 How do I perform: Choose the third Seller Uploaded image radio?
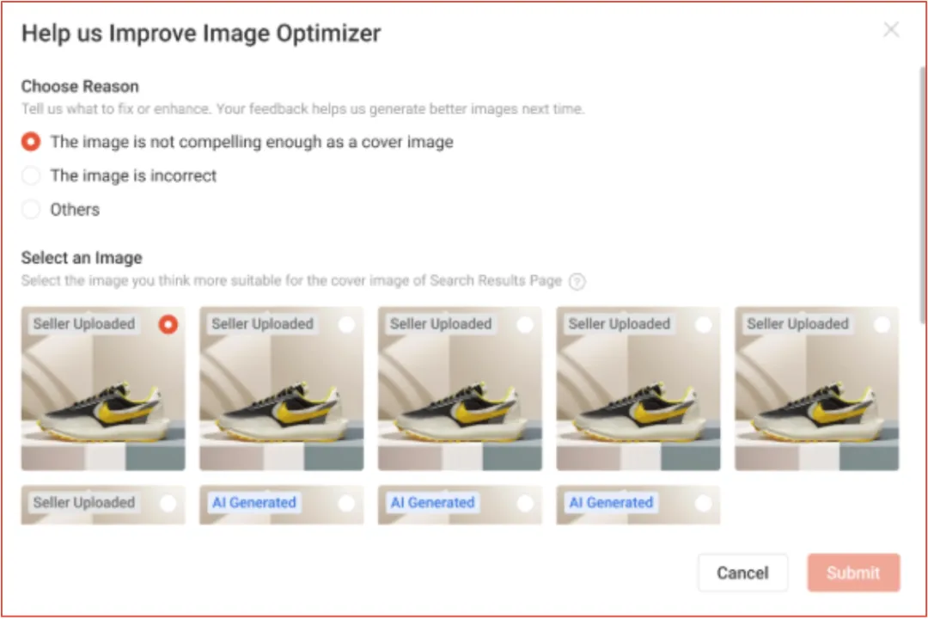click(525, 324)
